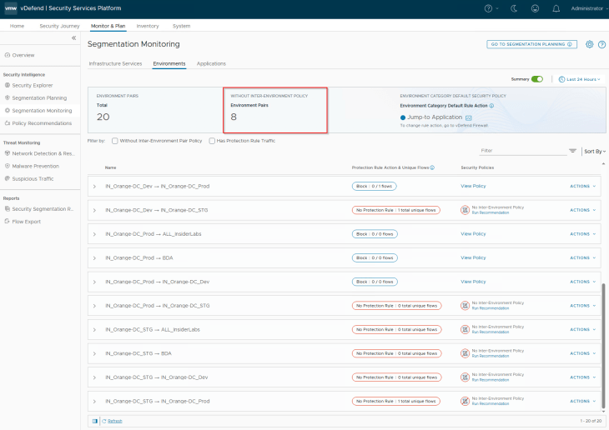
Task: Click the filter lines icon beside Filter box
Action: click(x=572, y=151)
